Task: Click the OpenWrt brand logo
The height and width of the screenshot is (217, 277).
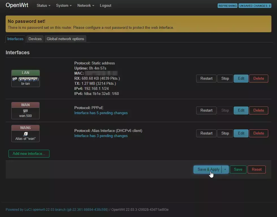Action: pyautogui.click(x=17, y=5)
